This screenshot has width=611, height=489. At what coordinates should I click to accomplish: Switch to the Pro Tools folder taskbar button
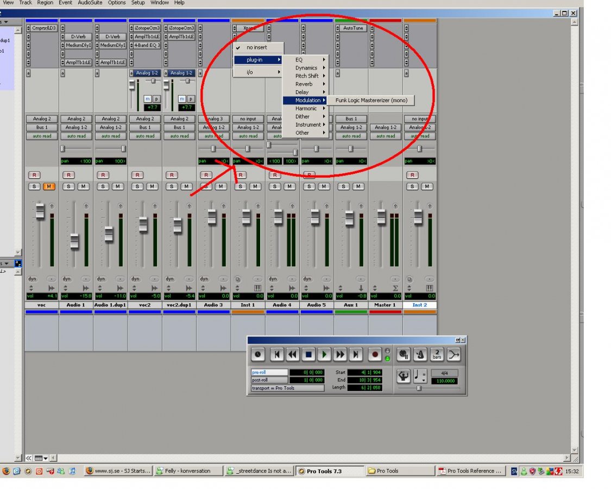[x=400, y=471]
